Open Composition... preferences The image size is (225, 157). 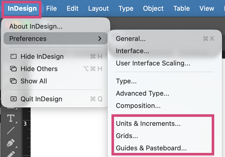(x=165, y=106)
